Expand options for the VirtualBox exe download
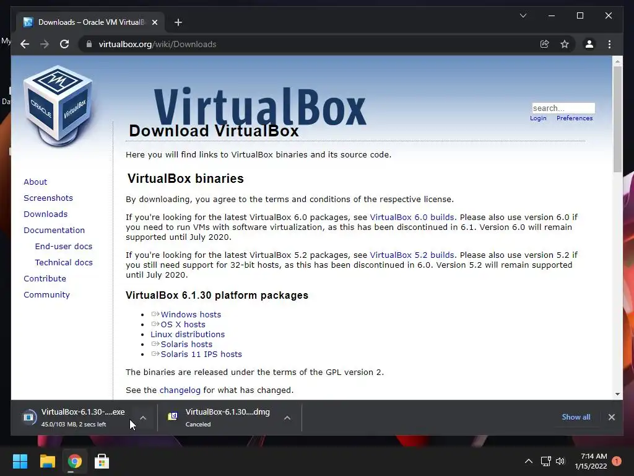 (143, 418)
